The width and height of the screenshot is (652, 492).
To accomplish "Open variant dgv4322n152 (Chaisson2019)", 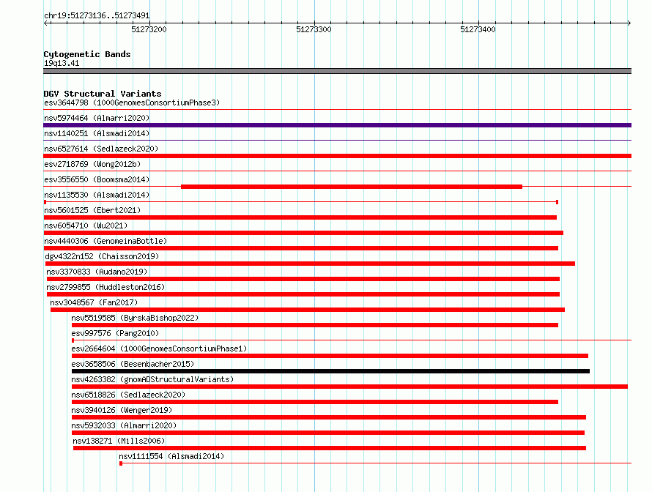I will 102,256.
